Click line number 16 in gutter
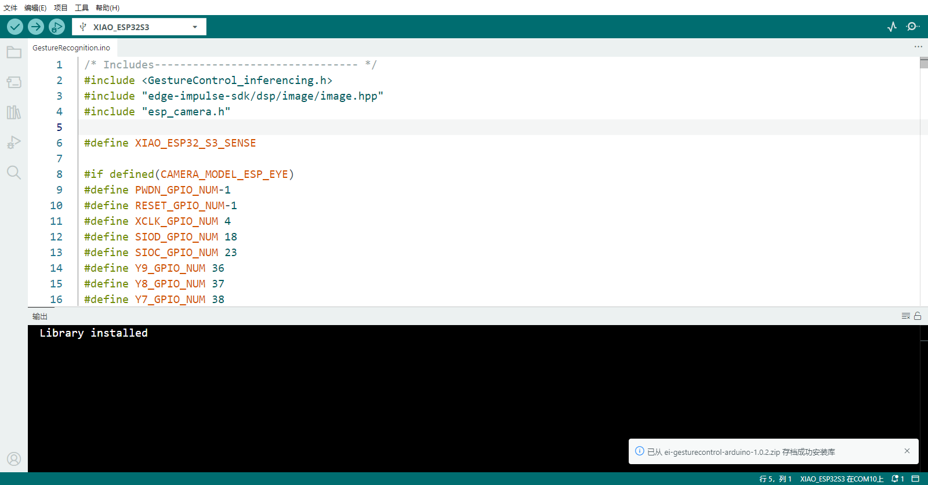928x485 pixels. point(56,300)
